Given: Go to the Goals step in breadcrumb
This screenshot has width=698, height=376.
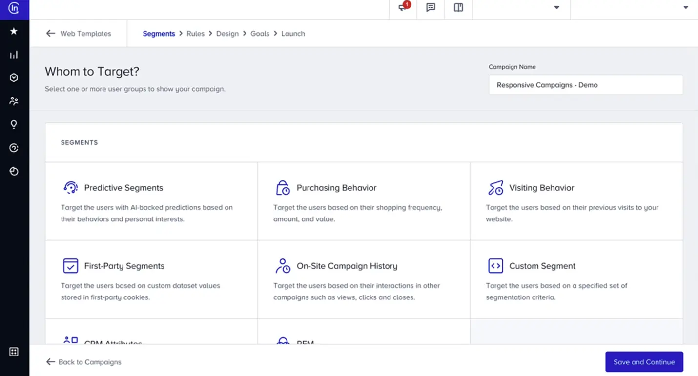Looking at the screenshot, I should point(260,33).
